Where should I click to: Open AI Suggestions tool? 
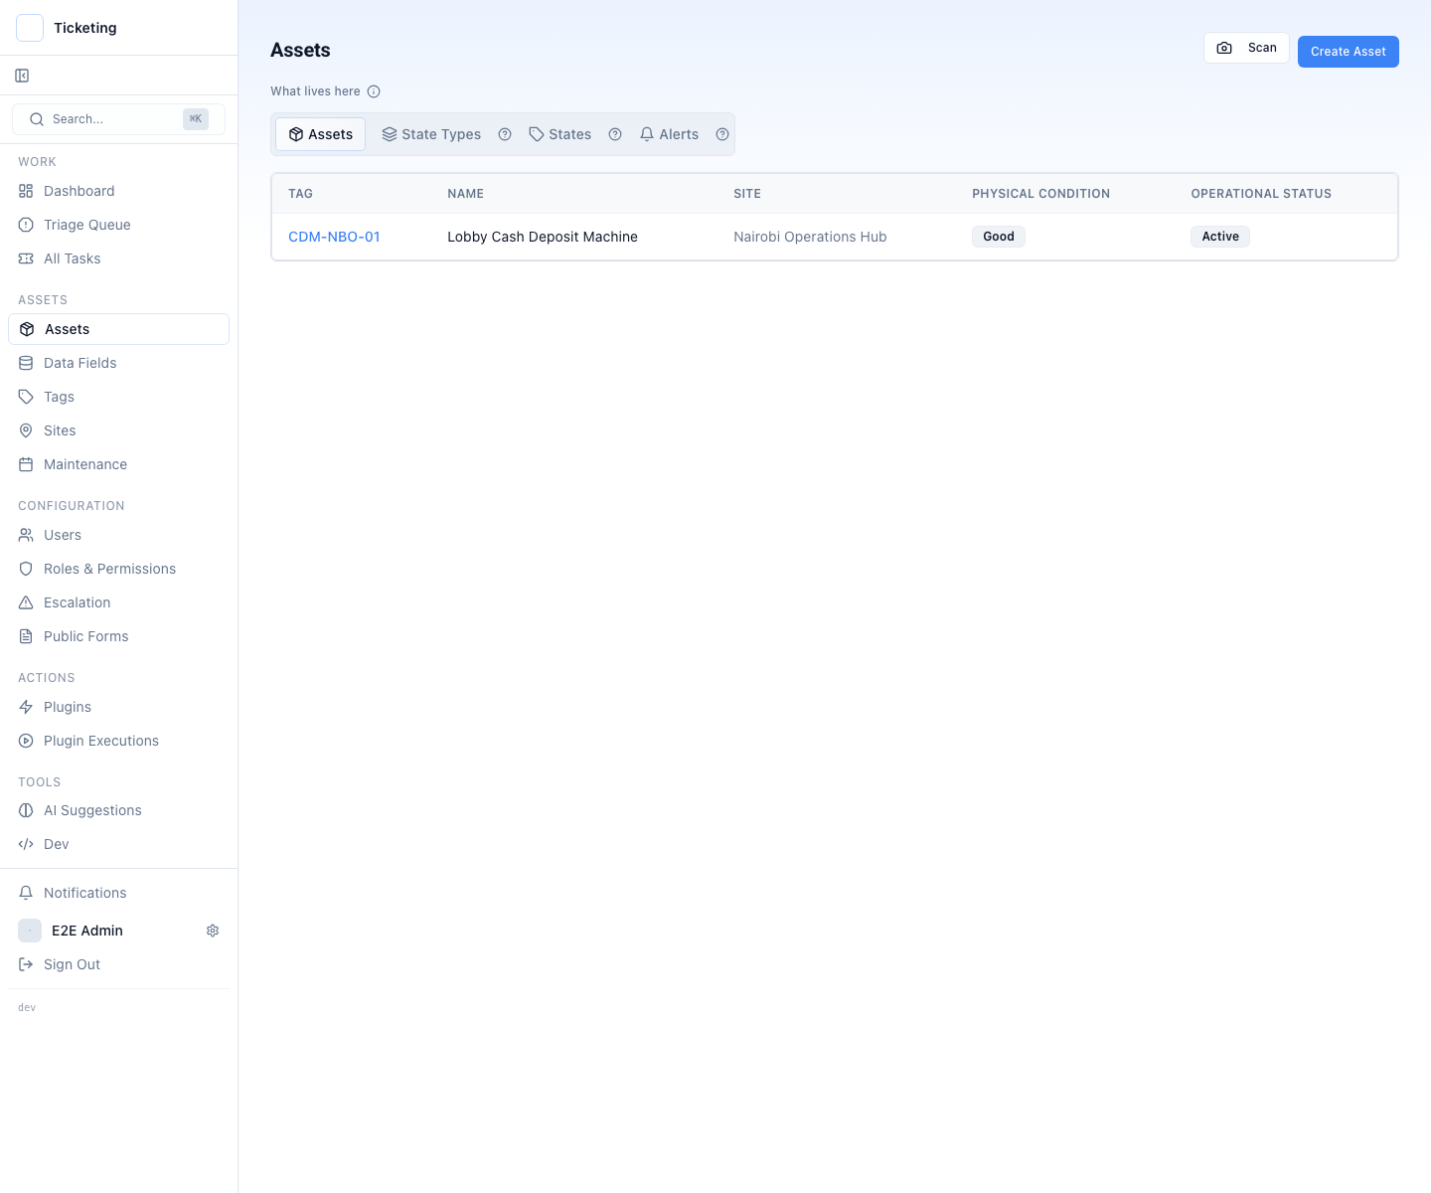(x=118, y=810)
